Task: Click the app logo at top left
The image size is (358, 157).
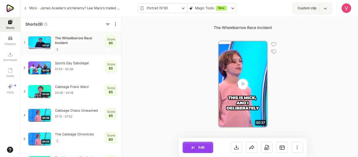Action: coord(10,8)
